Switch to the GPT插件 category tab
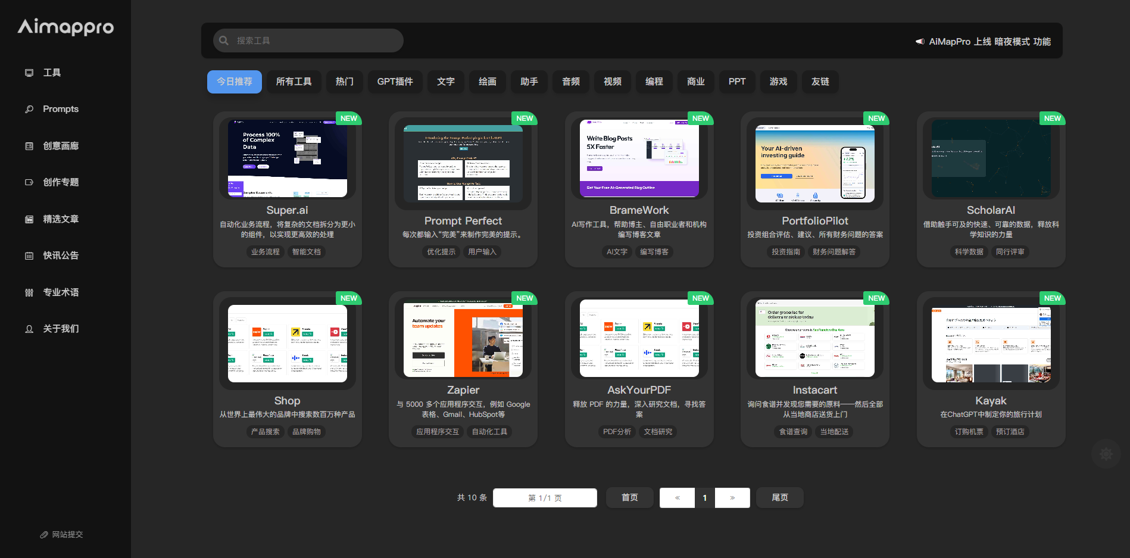The image size is (1130, 558). (395, 82)
